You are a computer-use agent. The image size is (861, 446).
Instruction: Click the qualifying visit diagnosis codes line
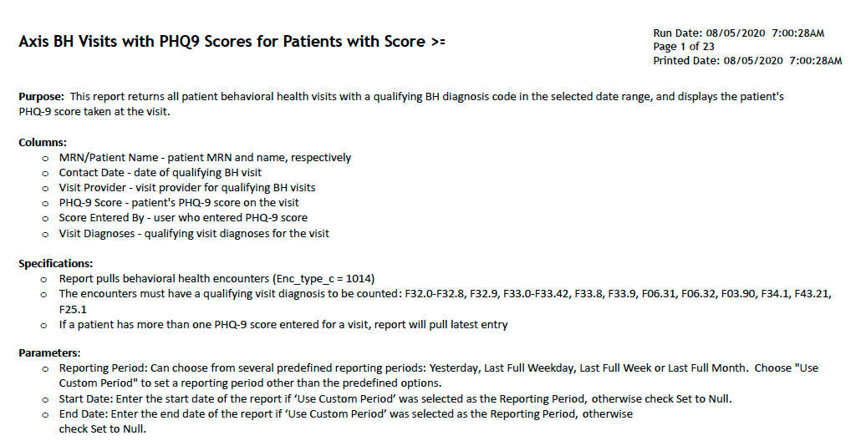tap(446, 302)
